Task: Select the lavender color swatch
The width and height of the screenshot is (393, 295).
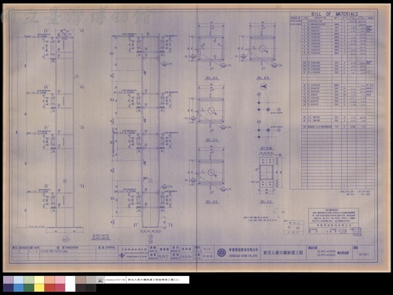Action: tap(8, 280)
